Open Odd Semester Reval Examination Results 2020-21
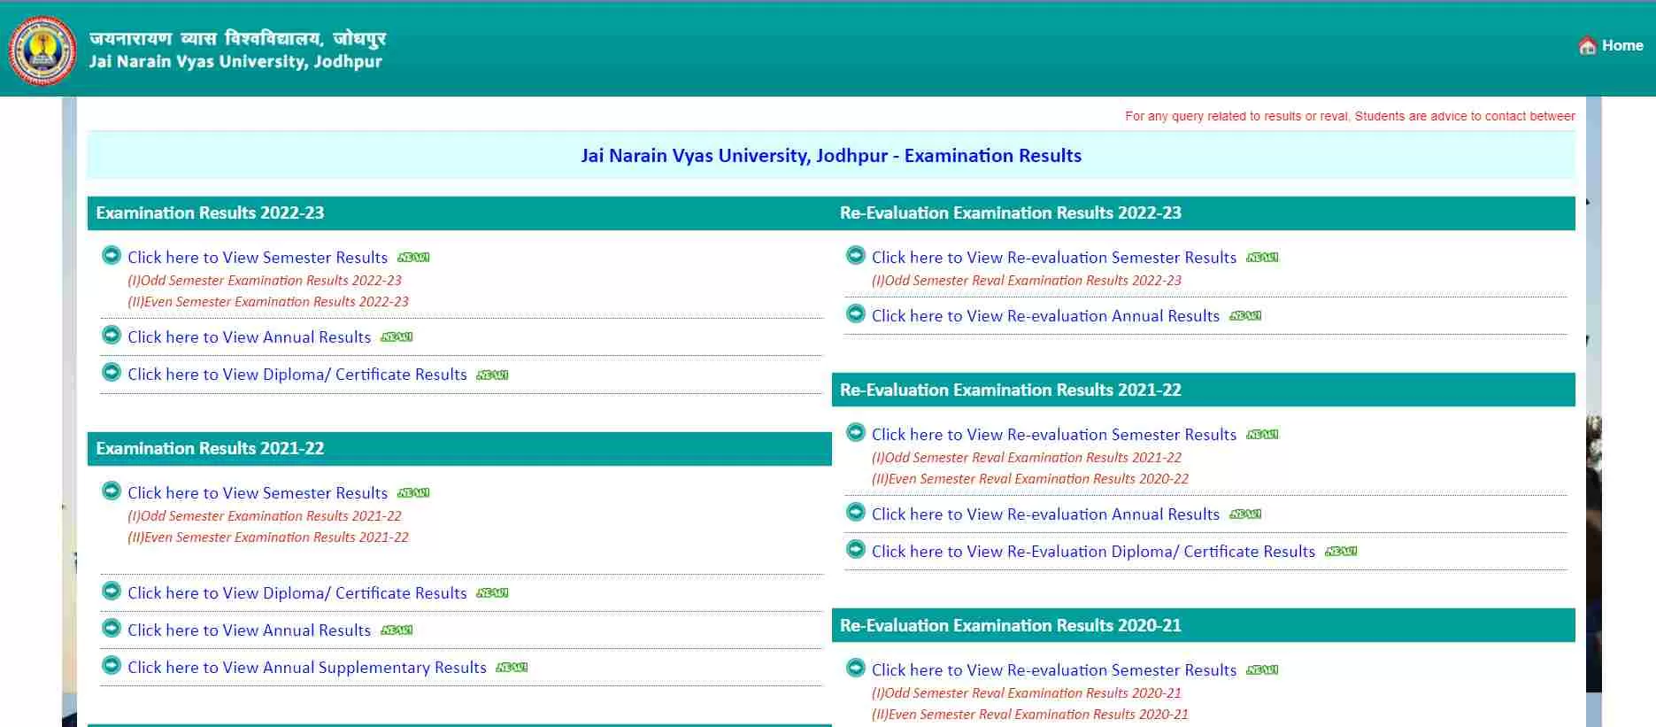Screen dimensions: 1656x727 (1027, 693)
